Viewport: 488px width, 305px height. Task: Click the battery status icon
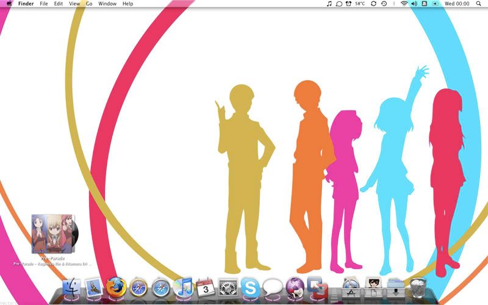pyautogui.click(x=435, y=4)
